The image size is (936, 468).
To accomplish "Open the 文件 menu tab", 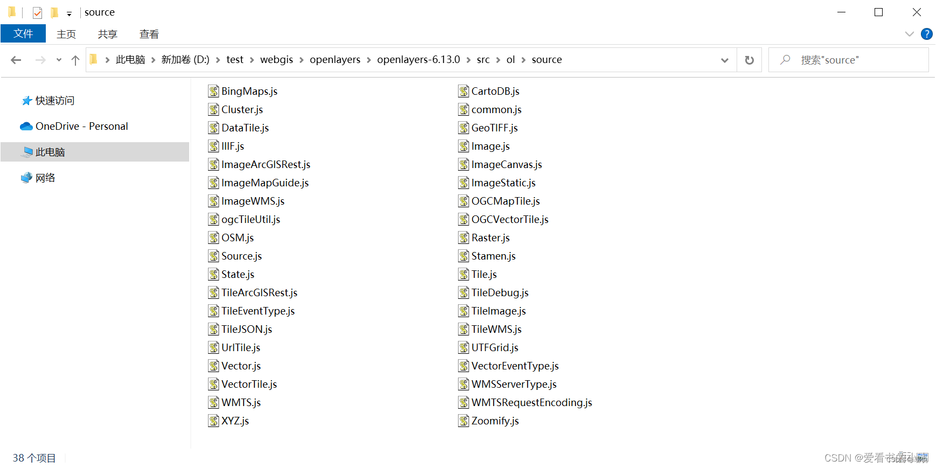I will point(23,34).
